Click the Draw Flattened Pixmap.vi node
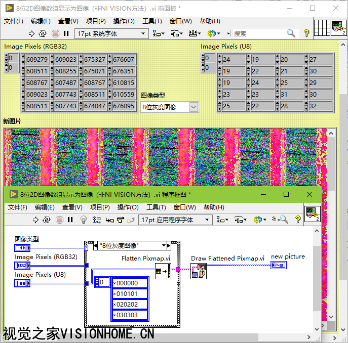Screen dimensions: 348x343 (x=199, y=271)
